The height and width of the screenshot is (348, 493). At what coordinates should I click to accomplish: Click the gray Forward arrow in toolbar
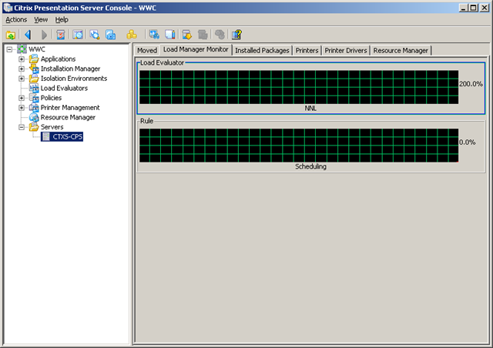[44, 35]
